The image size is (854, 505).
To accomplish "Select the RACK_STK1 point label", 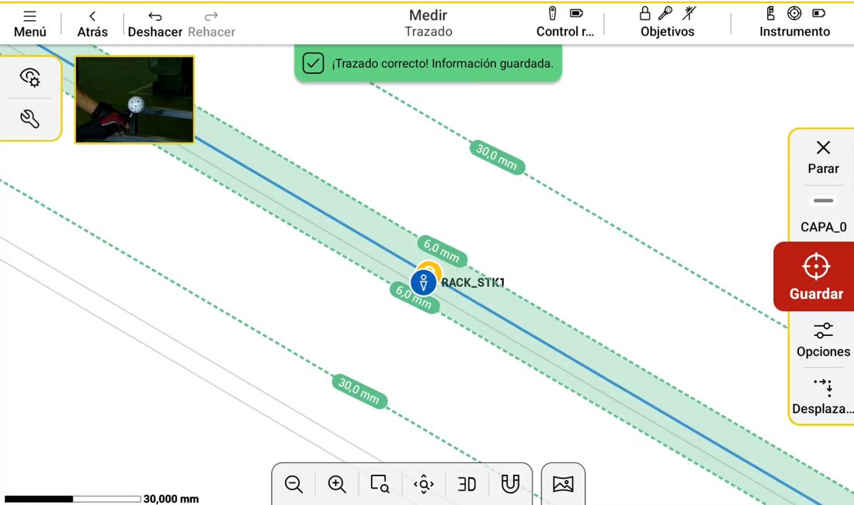I will tap(473, 282).
